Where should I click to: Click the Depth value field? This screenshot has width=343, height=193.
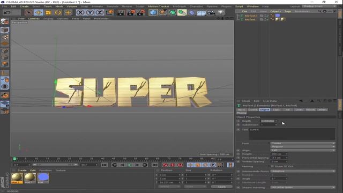pos(269,121)
